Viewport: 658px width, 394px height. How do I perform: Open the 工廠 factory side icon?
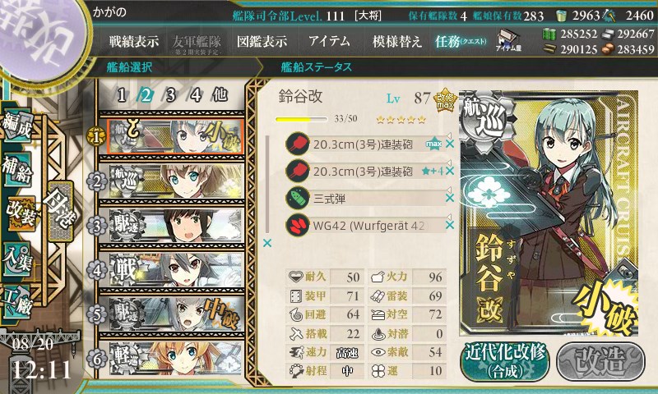tap(16, 304)
